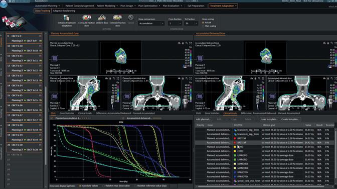Click the greyed Cancel icon
The width and height of the screenshot is (337, 189).
pos(131,17)
